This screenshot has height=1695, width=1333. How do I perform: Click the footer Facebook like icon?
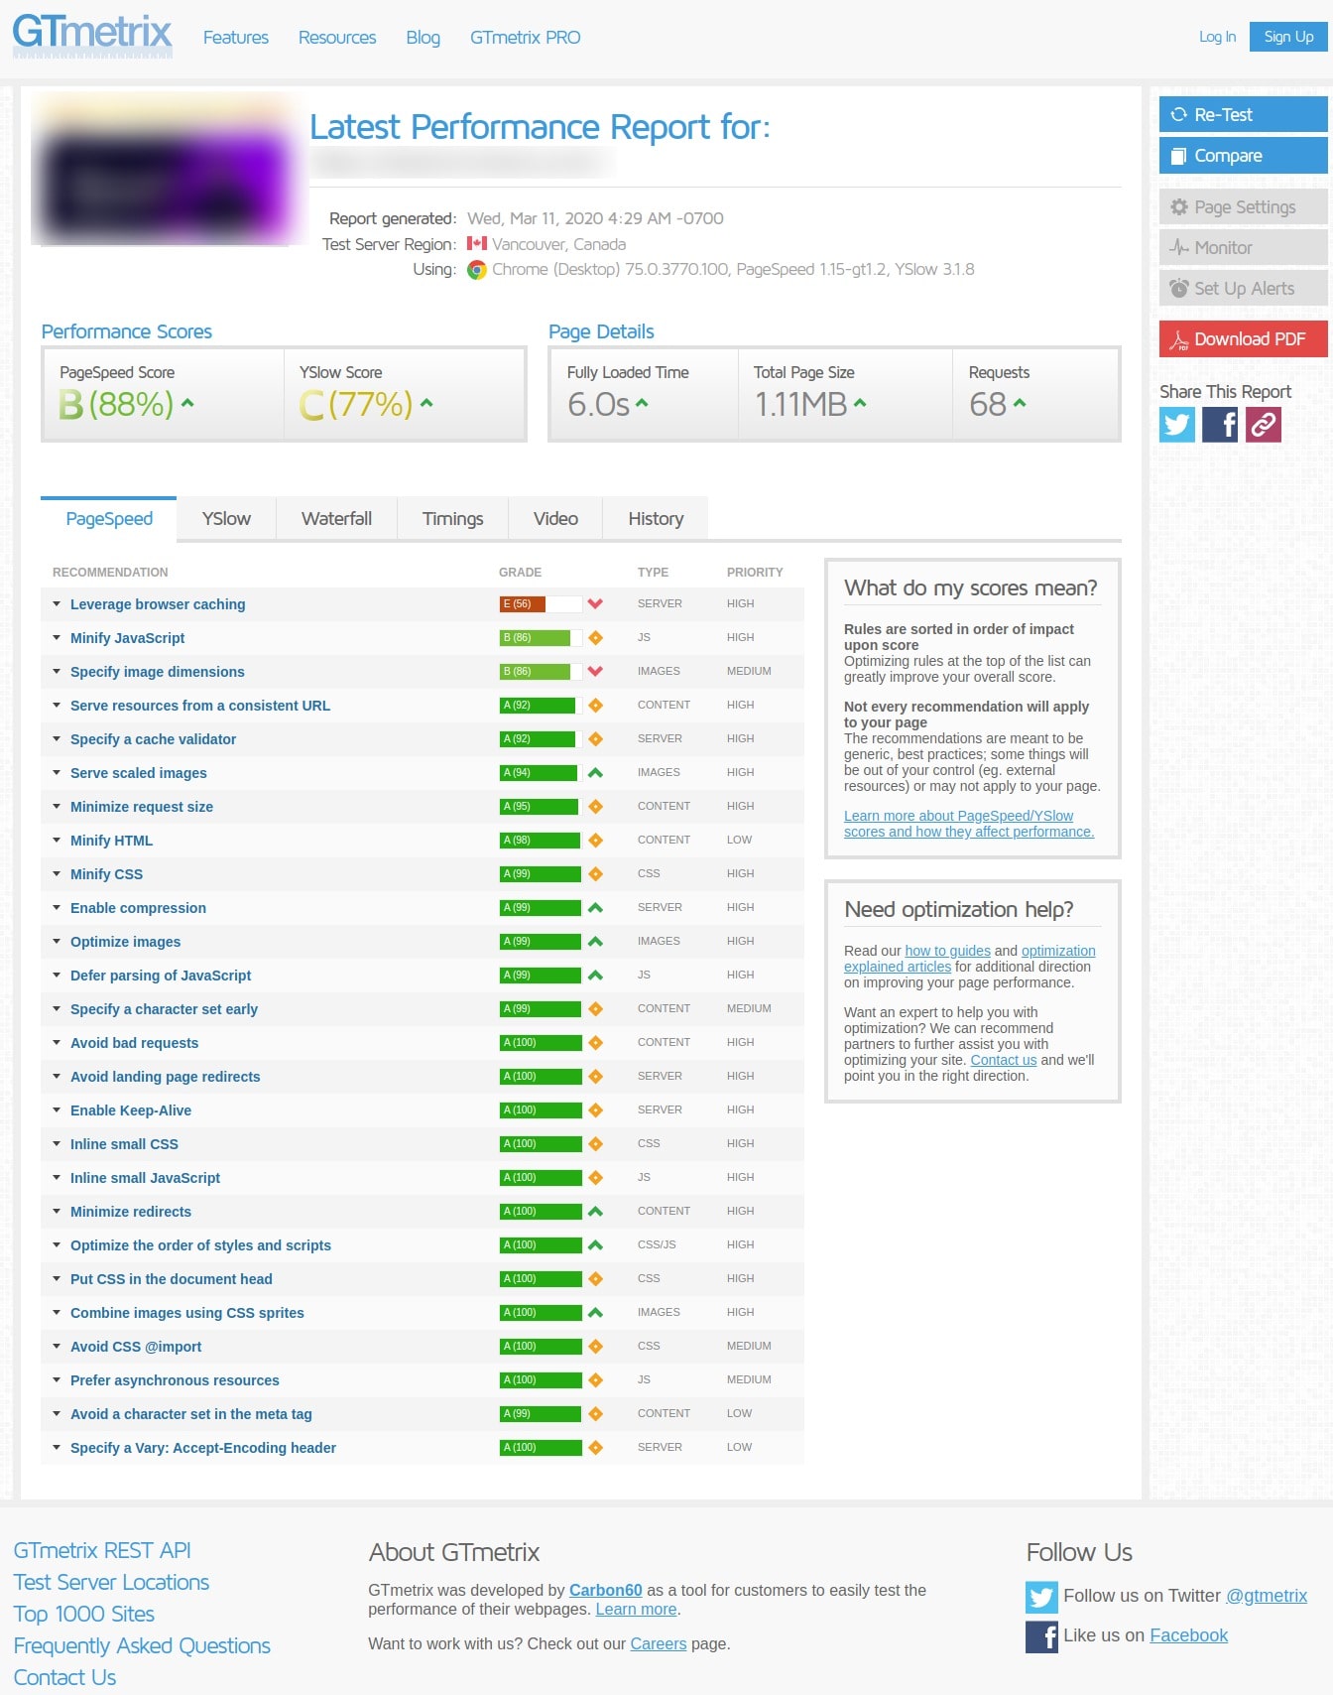[1041, 1636]
